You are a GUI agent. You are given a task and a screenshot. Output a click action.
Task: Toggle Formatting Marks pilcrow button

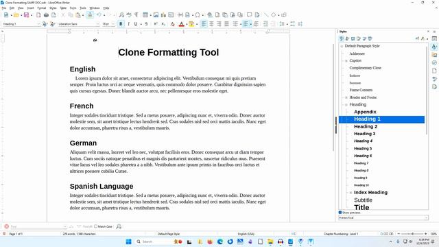(136, 15)
